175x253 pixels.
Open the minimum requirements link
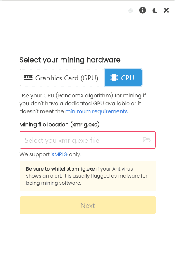96,111
